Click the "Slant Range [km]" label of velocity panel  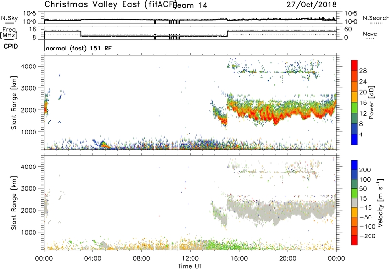[x=14, y=203]
